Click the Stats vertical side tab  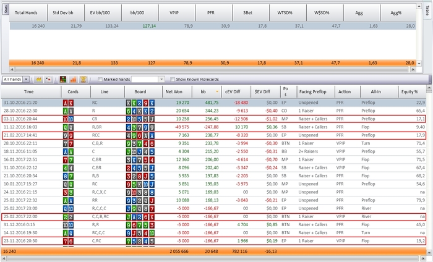6,9
